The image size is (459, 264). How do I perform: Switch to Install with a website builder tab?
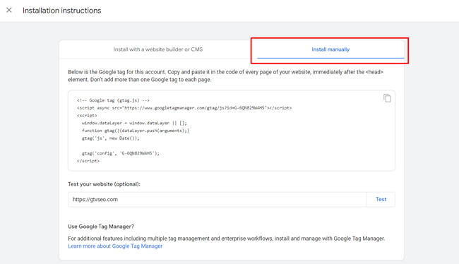pos(158,49)
